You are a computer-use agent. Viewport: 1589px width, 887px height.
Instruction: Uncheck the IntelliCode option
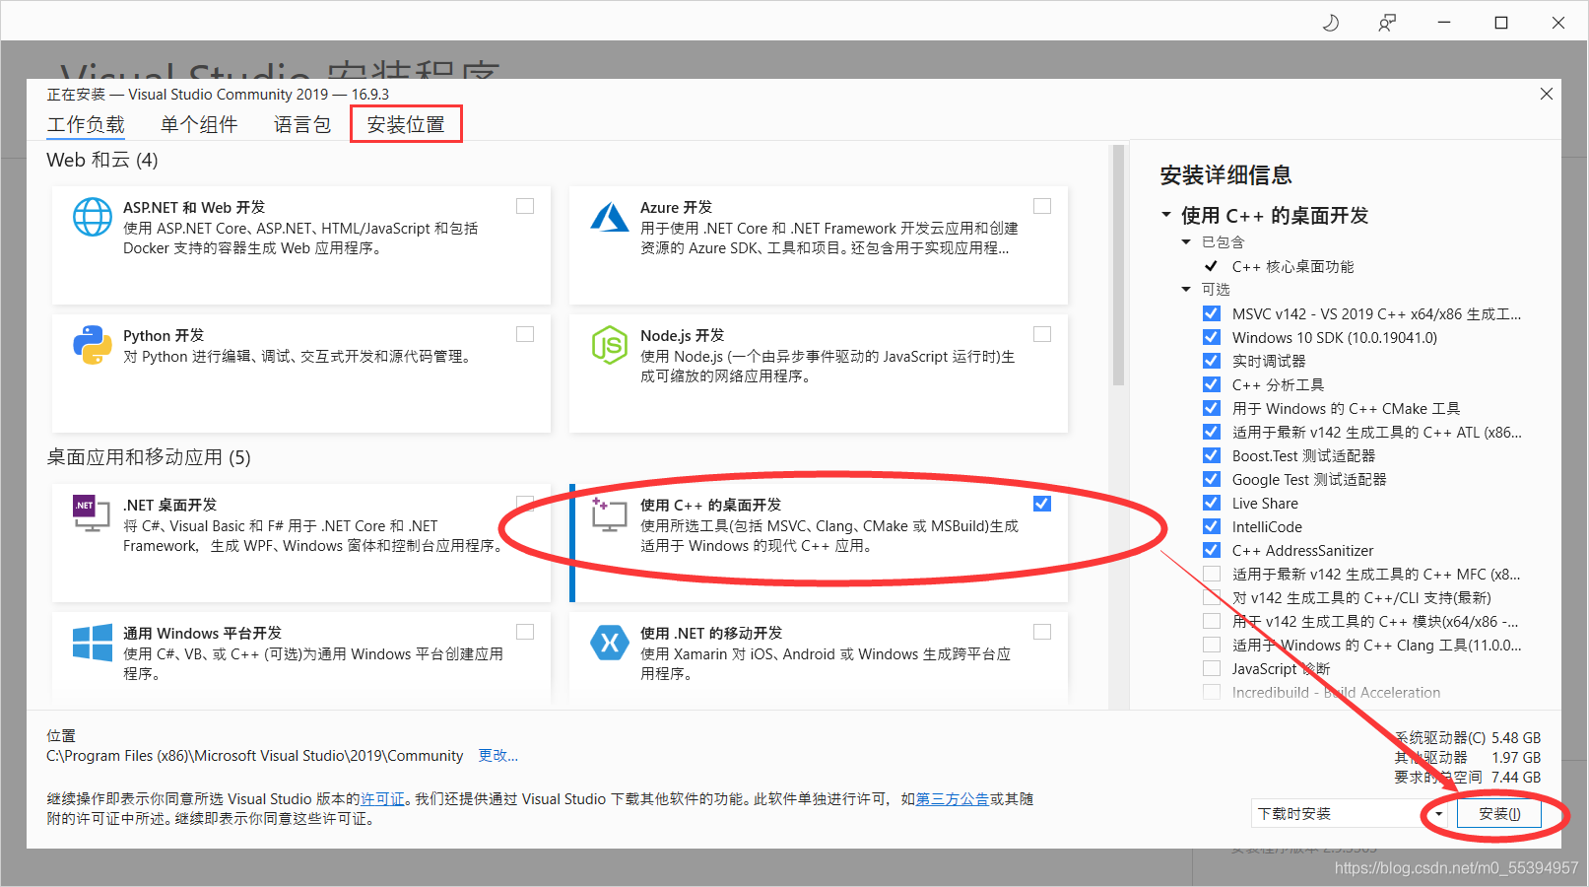(1212, 526)
